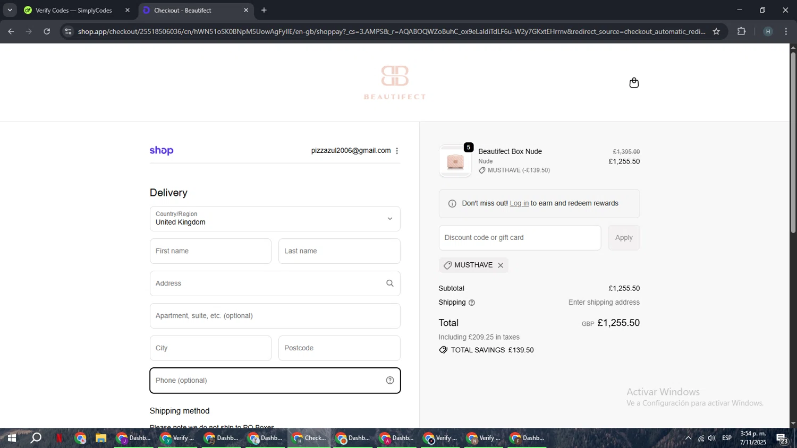Image resolution: width=797 pixels, height=448 pixels.
Task: Show shipping info help icon
Action: (472, 303)
